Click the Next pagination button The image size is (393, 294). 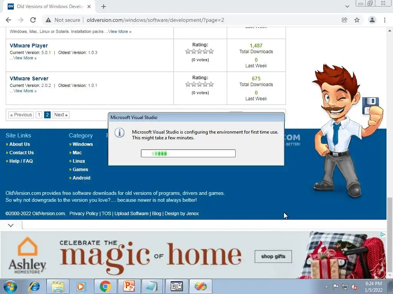(61, 115)
